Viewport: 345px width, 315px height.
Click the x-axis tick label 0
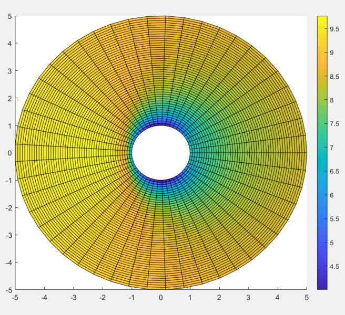coord(161,298)
